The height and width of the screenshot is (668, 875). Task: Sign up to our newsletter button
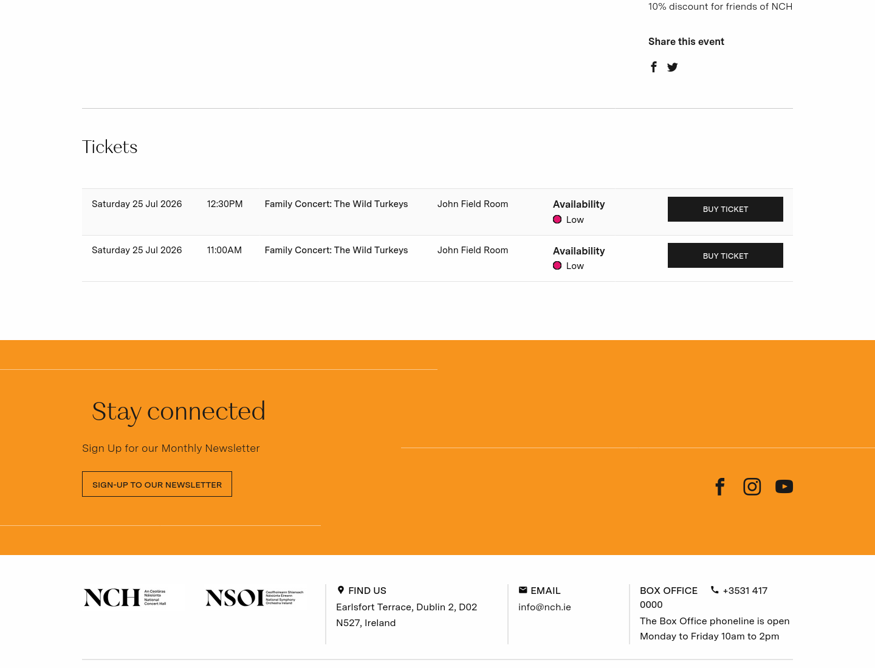pos(157,484)
